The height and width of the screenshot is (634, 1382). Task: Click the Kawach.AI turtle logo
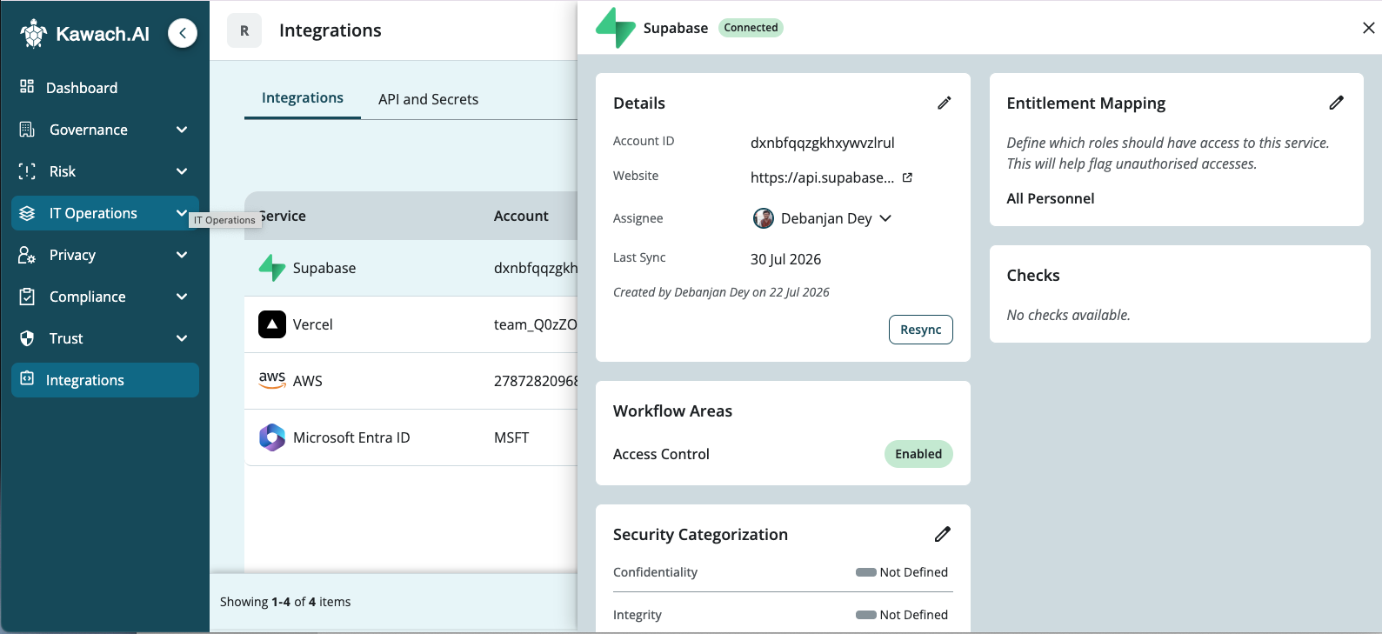[34, 33]
